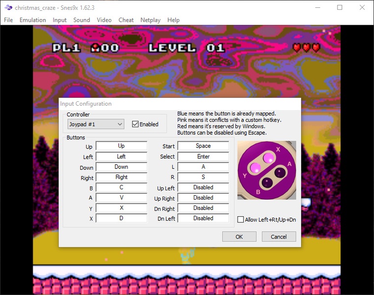Viewport: 374px width, 295px height.
Task: Open the Netplay menu
Action: tap(150, 20)
